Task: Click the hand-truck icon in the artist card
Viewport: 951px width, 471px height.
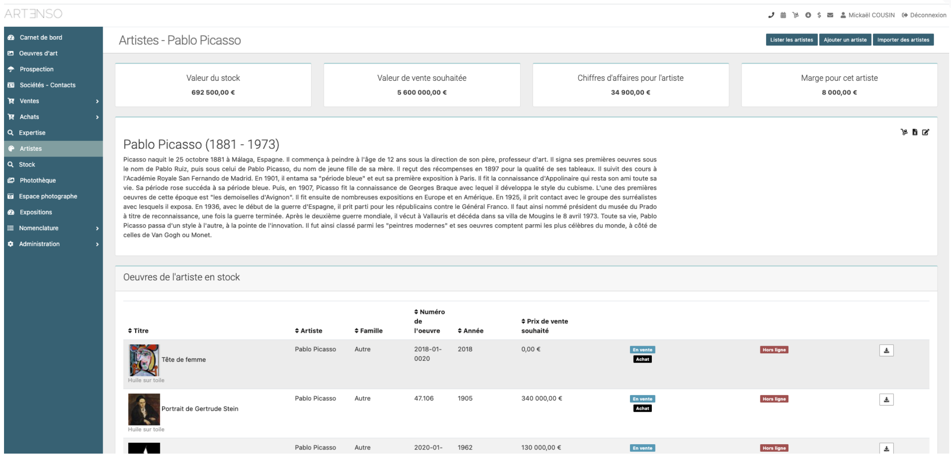Action: click(x=904, y=132)
